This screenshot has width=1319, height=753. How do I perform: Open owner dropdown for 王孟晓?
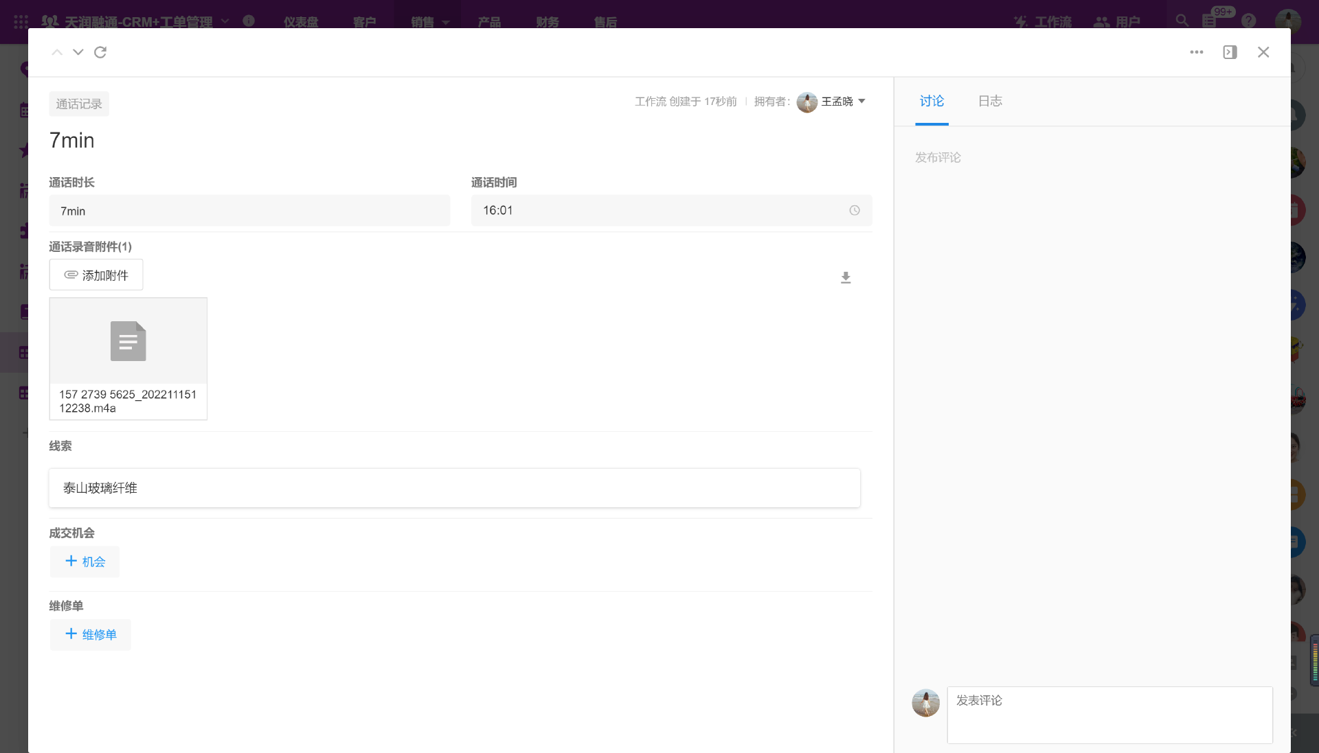(x=861, y=102)
